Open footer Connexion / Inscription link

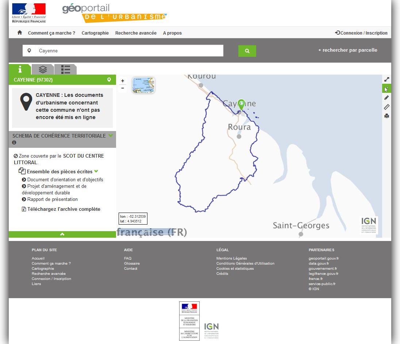tap(51, 278)
